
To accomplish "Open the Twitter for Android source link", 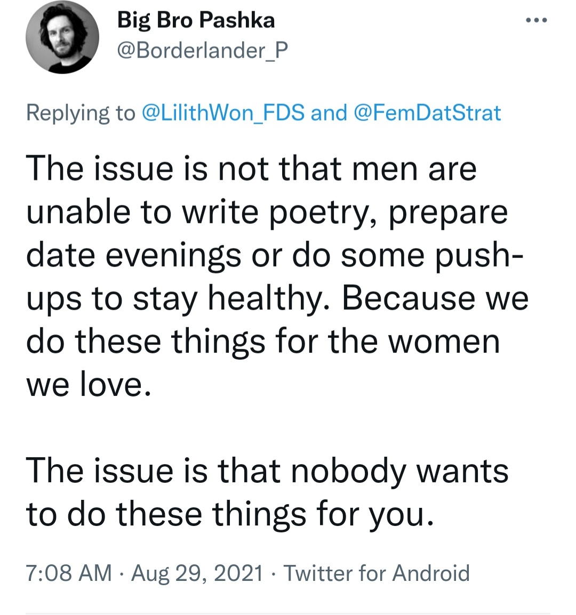I will [377, 573].
